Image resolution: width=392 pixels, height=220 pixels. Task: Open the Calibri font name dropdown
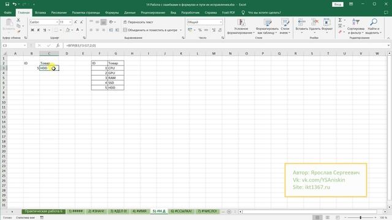click(x=57, y=22)
